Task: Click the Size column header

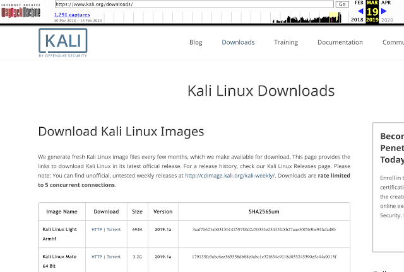Action: pos(138,212)
